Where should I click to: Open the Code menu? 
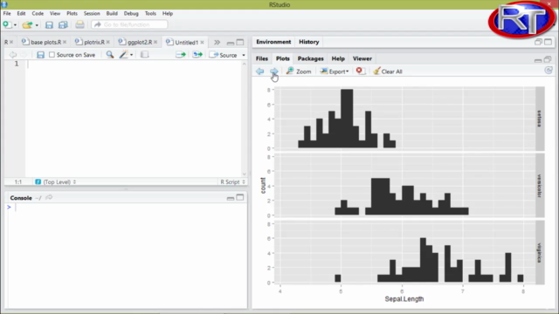point(38,13)
